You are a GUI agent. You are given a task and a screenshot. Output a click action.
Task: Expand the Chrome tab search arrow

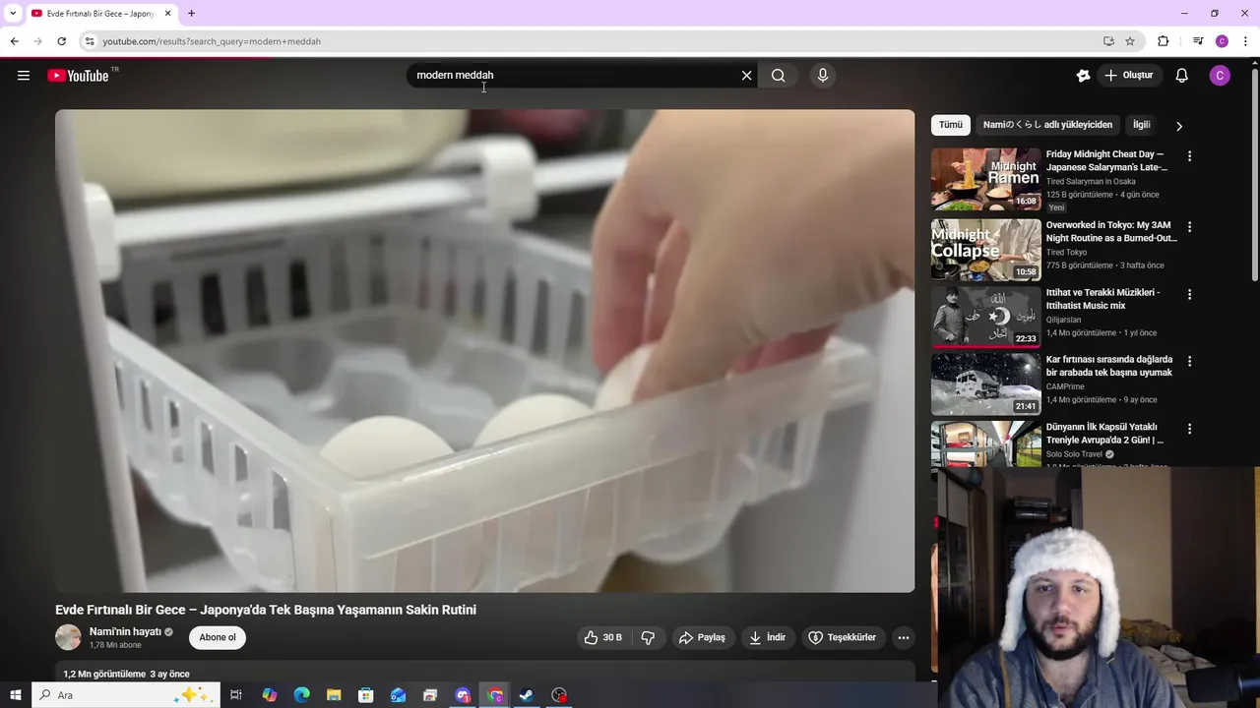(x=13, y=14)
